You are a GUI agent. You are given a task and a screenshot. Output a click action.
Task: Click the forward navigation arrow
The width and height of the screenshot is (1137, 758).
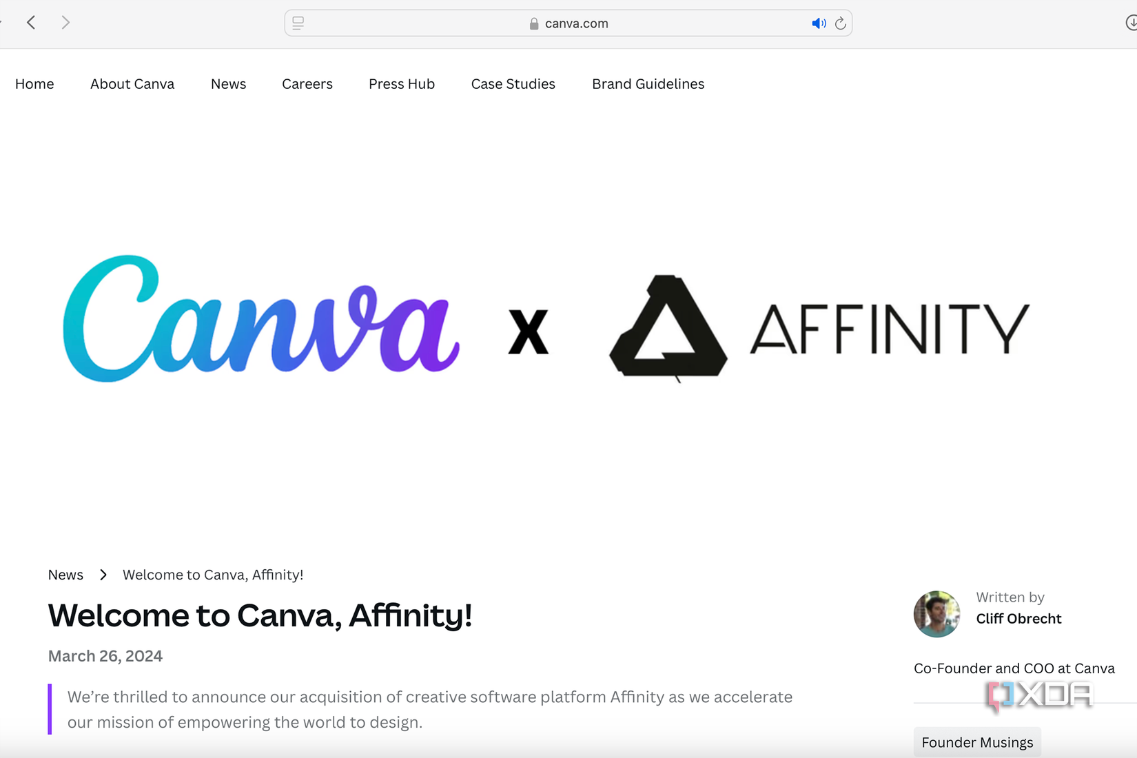[x=66, y=21]
